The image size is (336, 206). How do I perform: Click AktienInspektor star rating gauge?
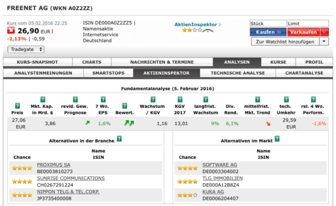(x=198, y=30)
